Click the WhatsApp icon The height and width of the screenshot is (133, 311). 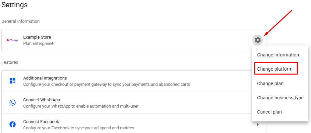coord(13,103)
